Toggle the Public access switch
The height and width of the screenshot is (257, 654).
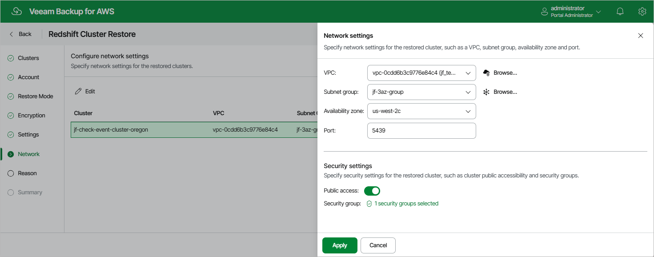[372, 191]
